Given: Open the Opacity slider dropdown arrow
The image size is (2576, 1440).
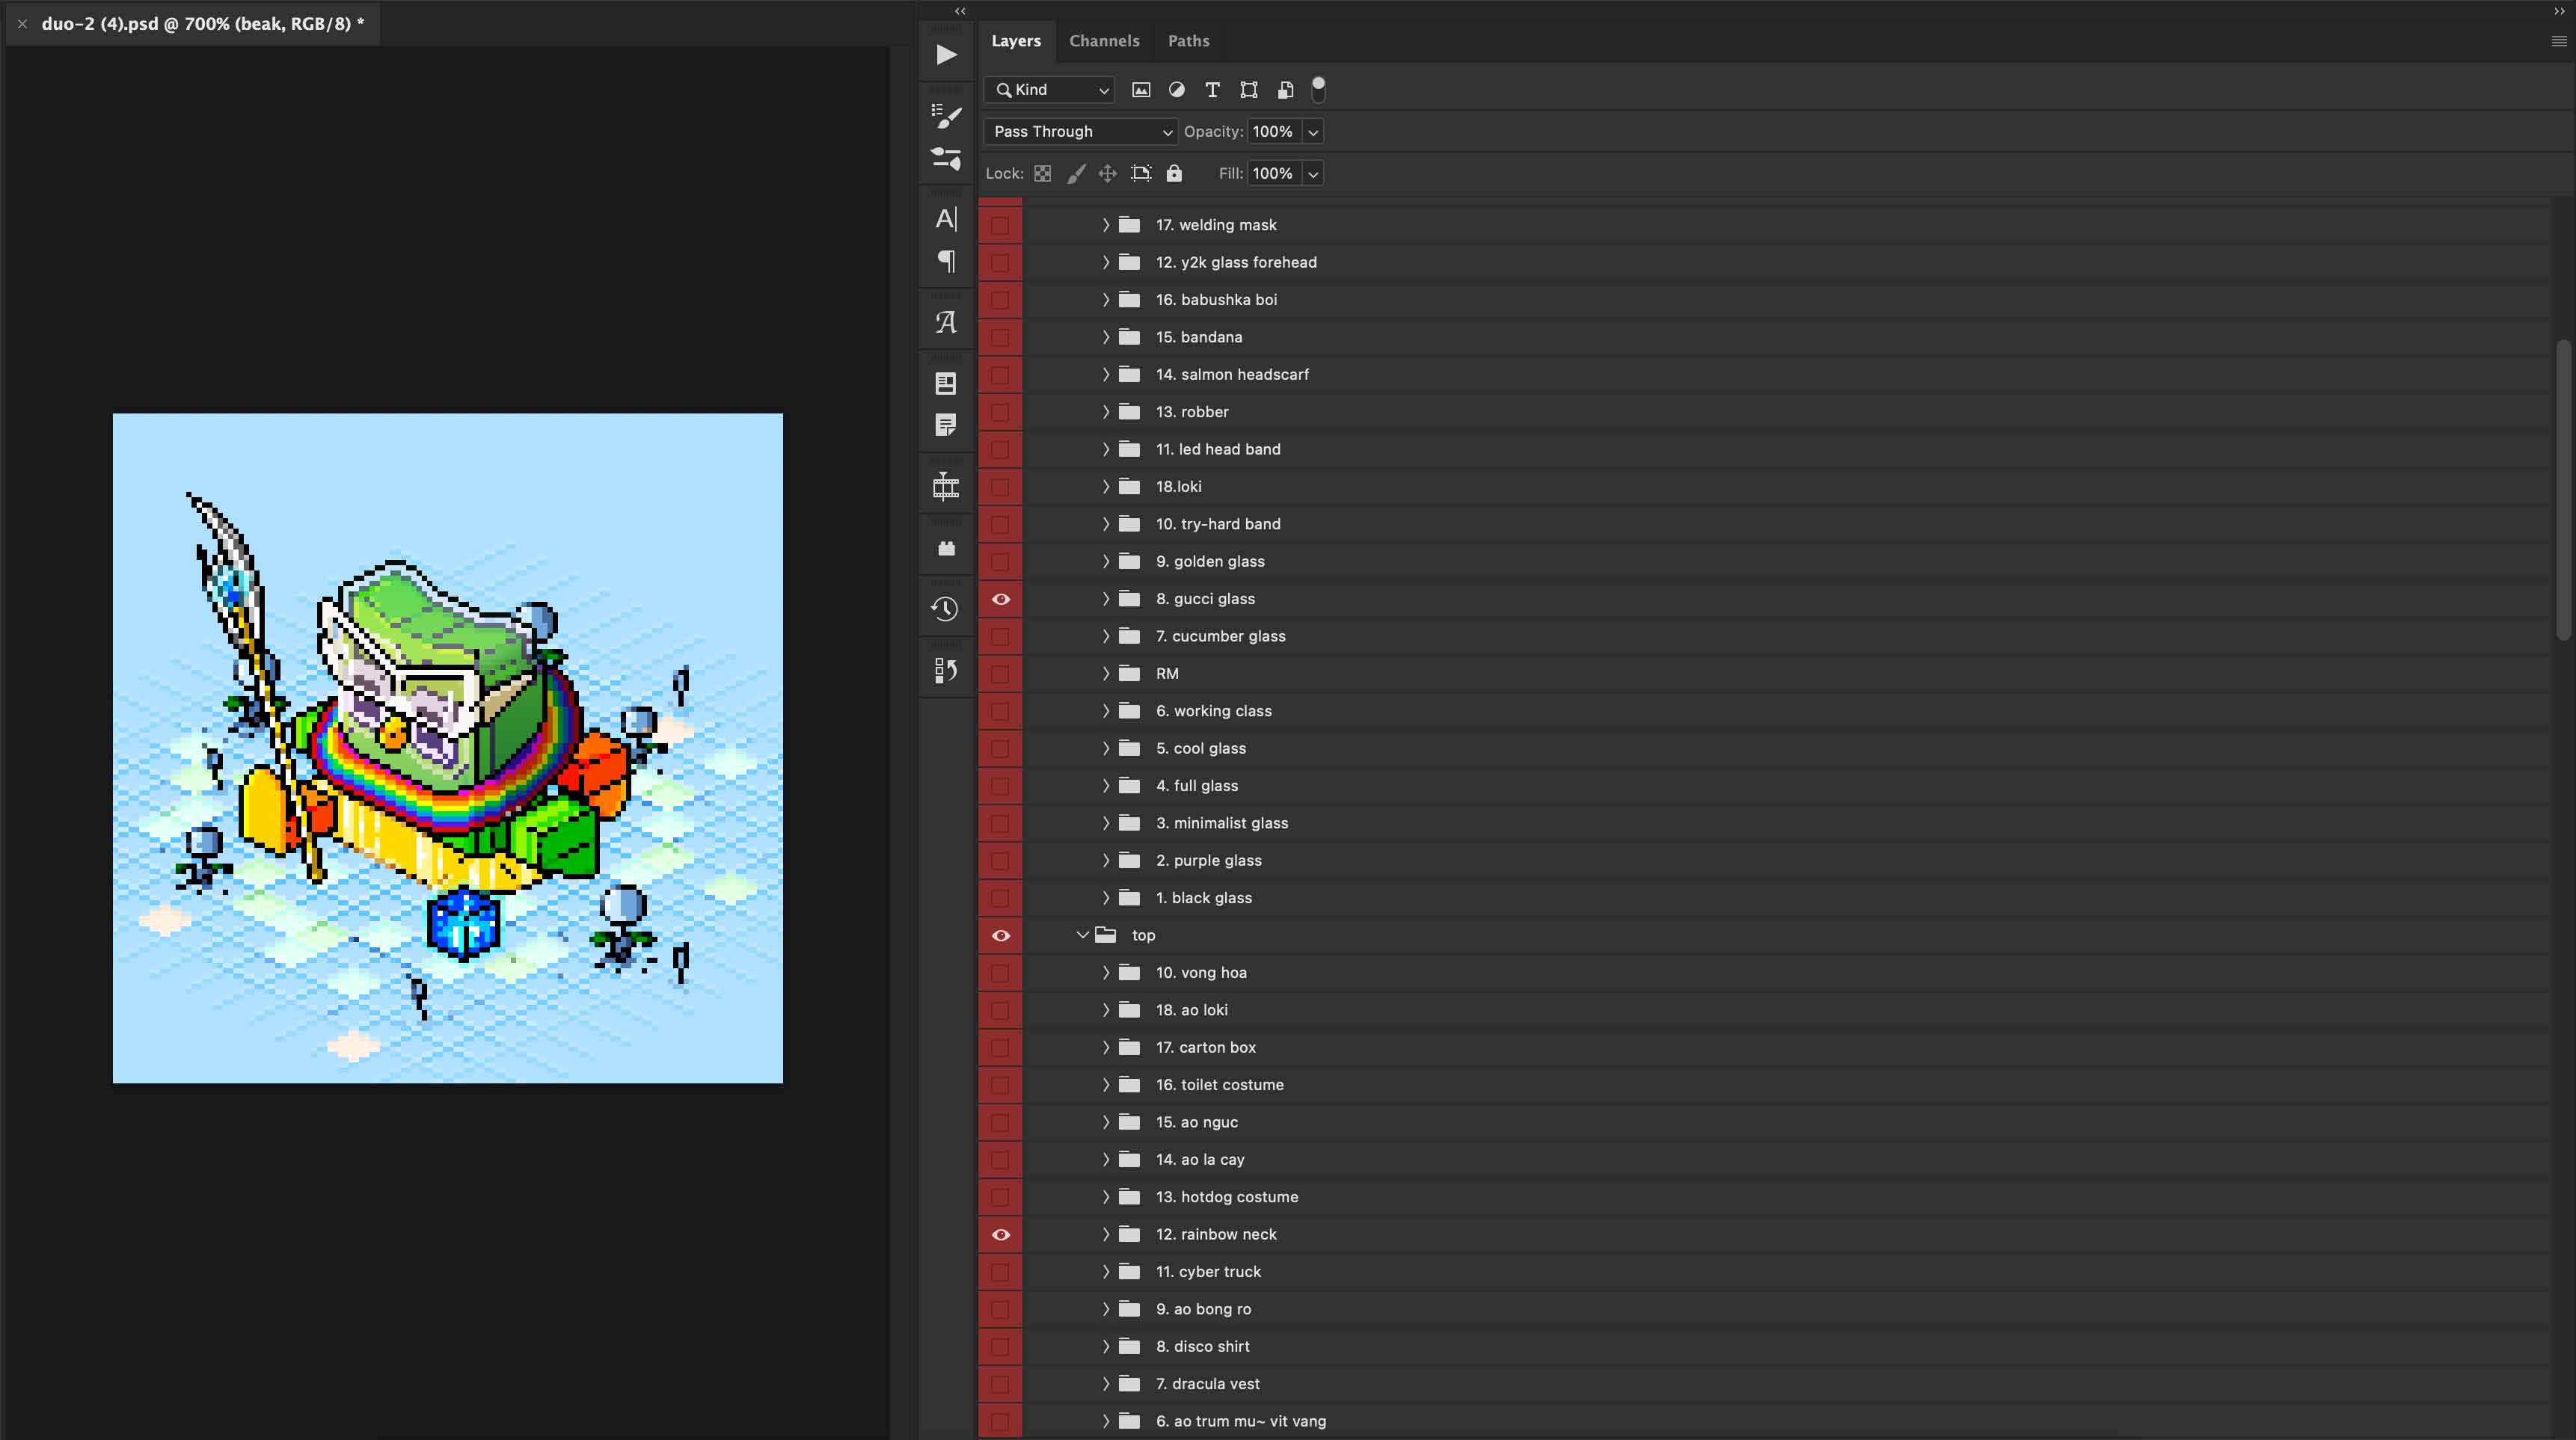Looking at the screenshot, I should (1313, 132).
